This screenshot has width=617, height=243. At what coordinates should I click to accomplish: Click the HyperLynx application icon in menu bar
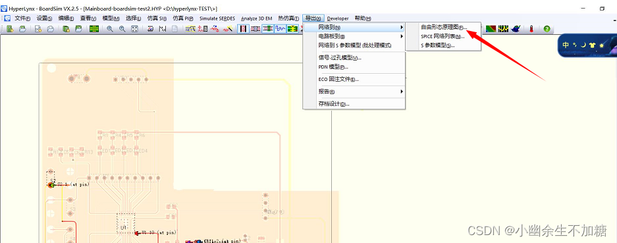coord(7,18)
